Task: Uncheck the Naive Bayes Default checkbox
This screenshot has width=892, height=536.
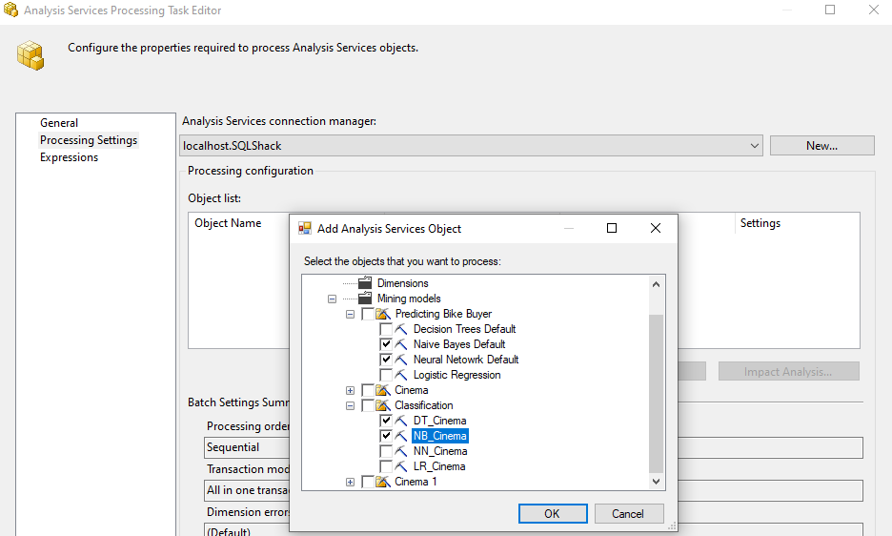Action: pyautogui.click(x=386, y=344)
